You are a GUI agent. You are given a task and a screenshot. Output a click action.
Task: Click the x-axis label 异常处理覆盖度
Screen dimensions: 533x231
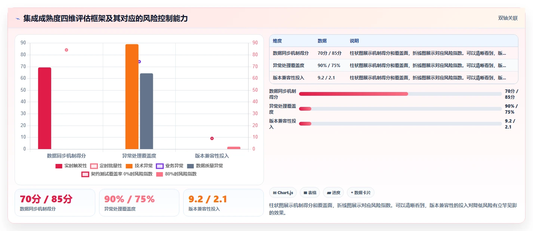[139, 156]
